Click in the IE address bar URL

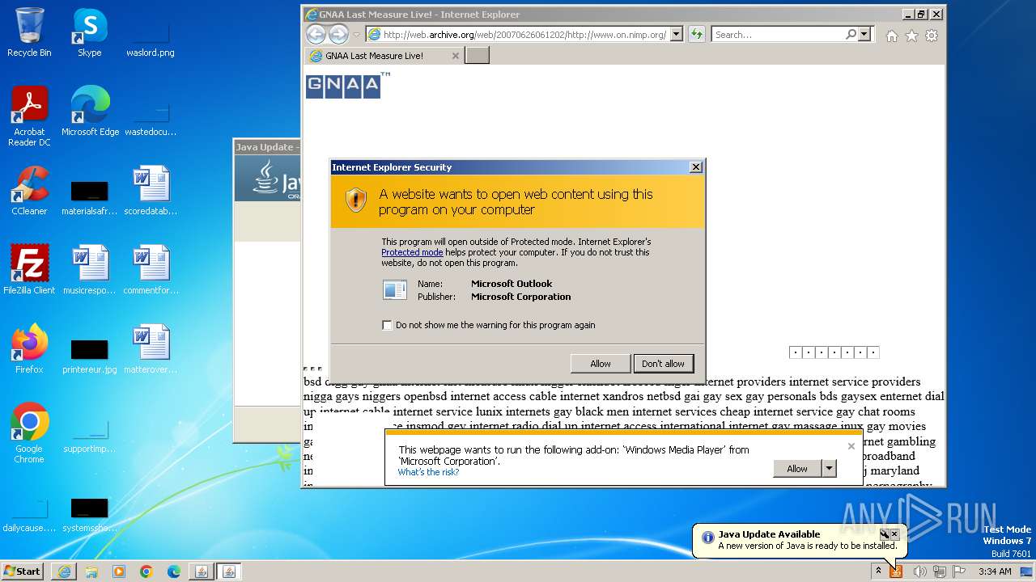click(524, 35)
